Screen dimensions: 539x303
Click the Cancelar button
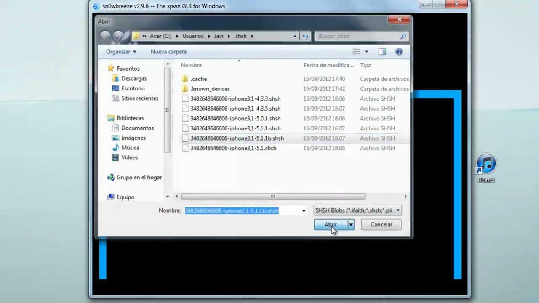point(381,225)
